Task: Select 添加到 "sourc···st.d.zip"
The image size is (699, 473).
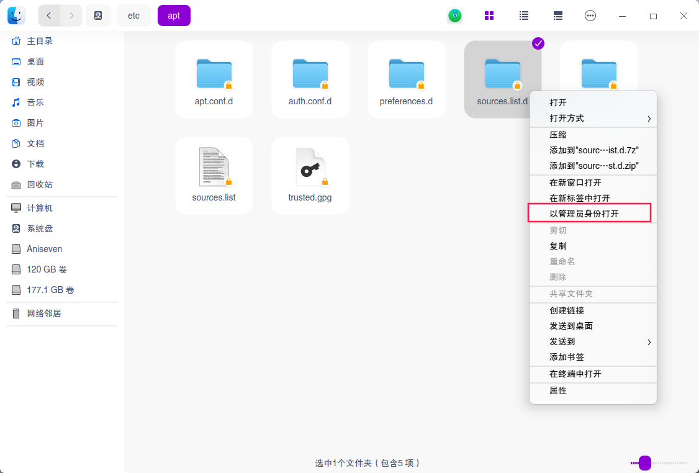Action: [x=593, y=166]
